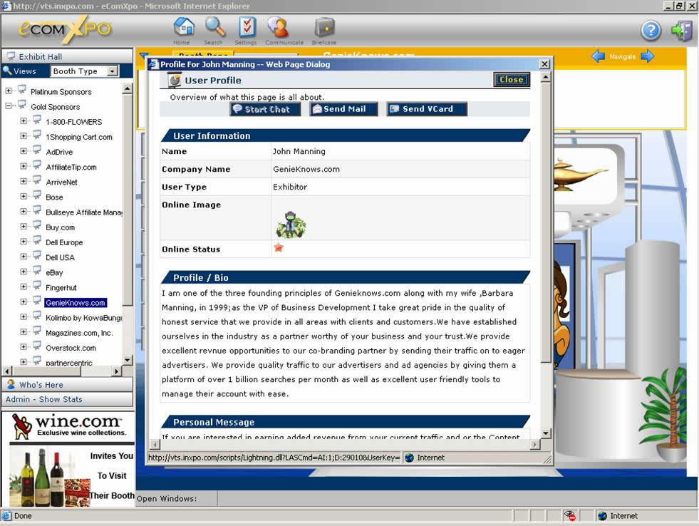Screen dimensions: 699x526
Task: Open the Who's Here panel
Action: (x=41, y=385)
